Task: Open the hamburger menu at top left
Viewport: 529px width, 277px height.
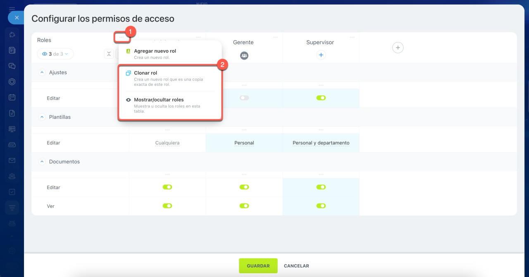Action: click(x=12, y=9)
